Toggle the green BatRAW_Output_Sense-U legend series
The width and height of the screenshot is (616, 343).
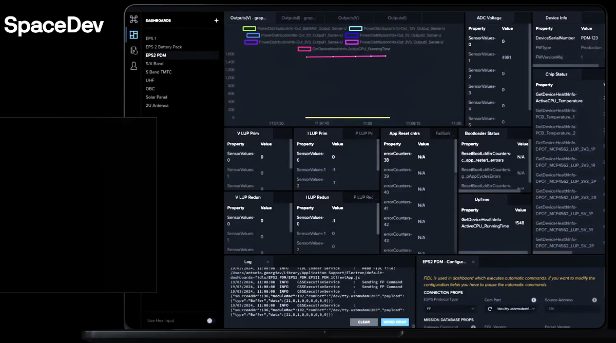249,29
